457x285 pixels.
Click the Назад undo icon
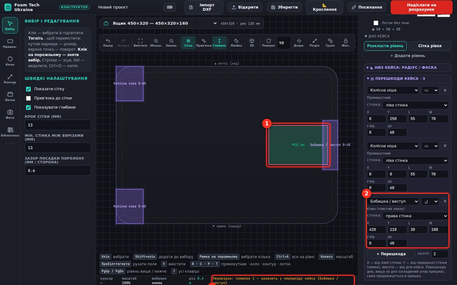(108, 43)
